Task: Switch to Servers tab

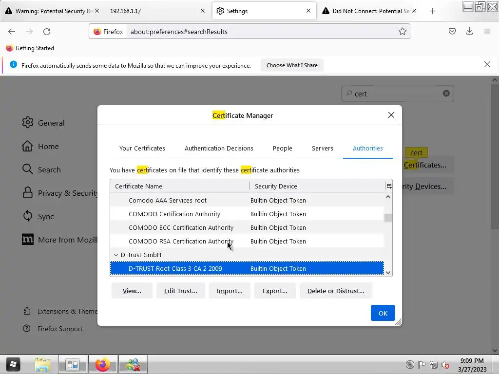Action: click(x=323, y=148)
